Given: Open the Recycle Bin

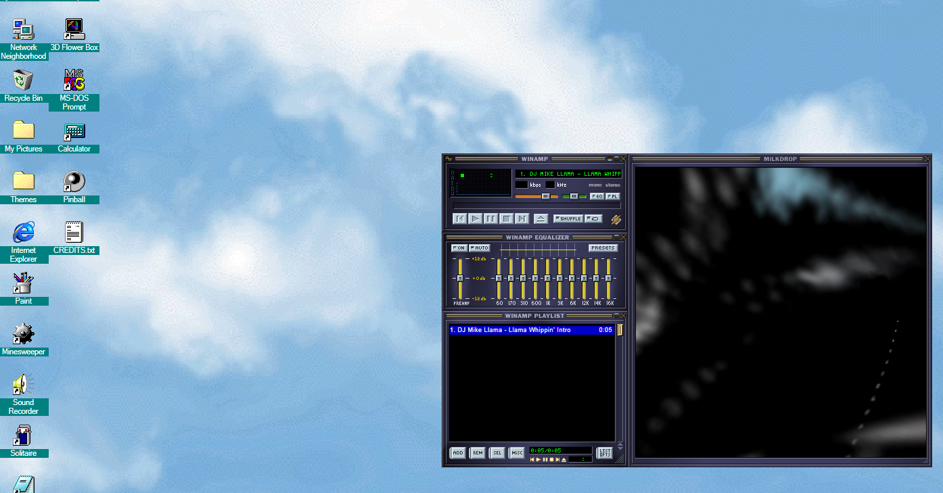Looking at the screenshot, I should pyautogui.click(x=24, y=86).
